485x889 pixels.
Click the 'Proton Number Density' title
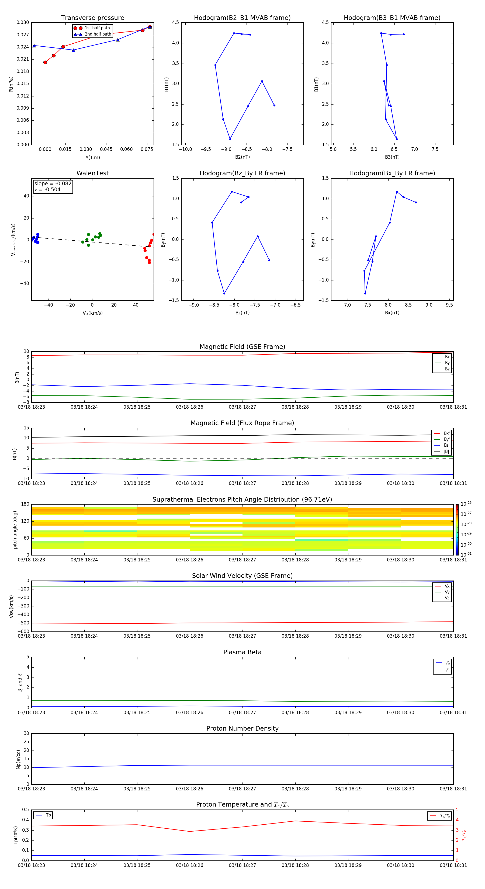coord(242,728)
